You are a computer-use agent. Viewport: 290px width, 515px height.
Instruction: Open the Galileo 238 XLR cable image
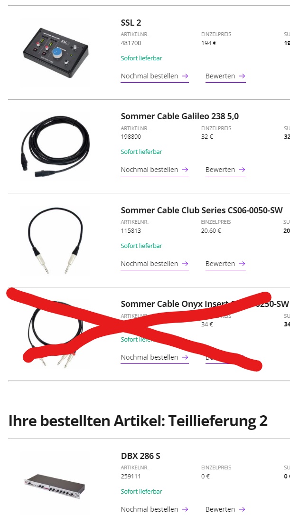(55, 146)
